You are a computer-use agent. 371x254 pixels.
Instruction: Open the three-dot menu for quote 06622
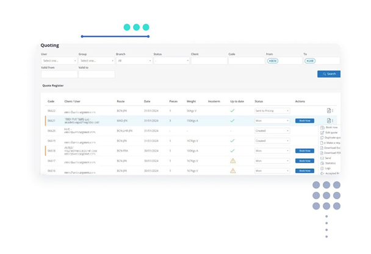333,111
